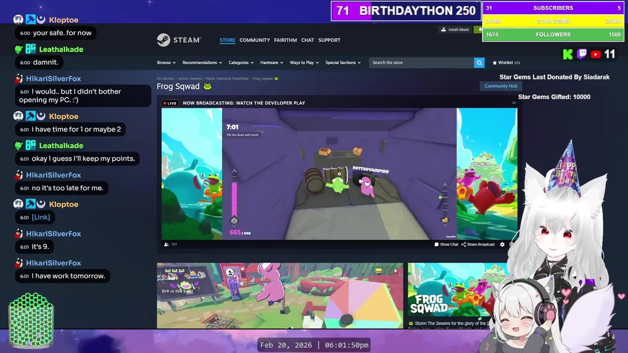628x353 pixels.
Task: Click the Twitch platform icon in overlay
Action: [582, 54]
